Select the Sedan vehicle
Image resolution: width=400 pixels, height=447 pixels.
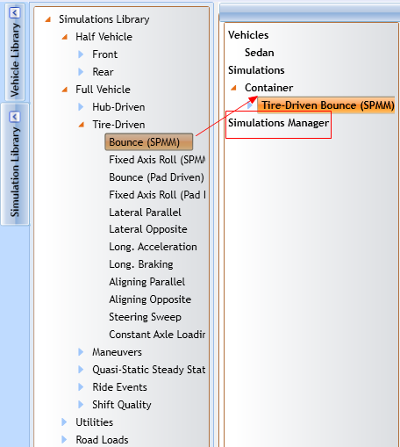[x=260, y=53]
